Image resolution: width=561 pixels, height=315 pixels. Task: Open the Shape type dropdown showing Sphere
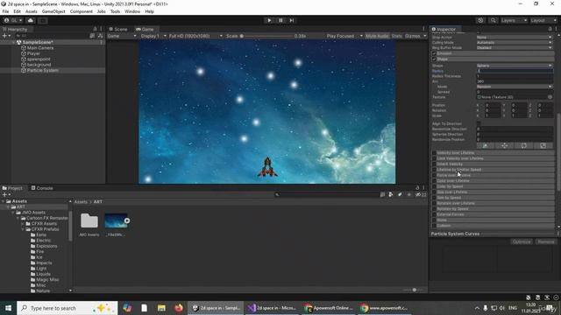(x=515, y=66)
